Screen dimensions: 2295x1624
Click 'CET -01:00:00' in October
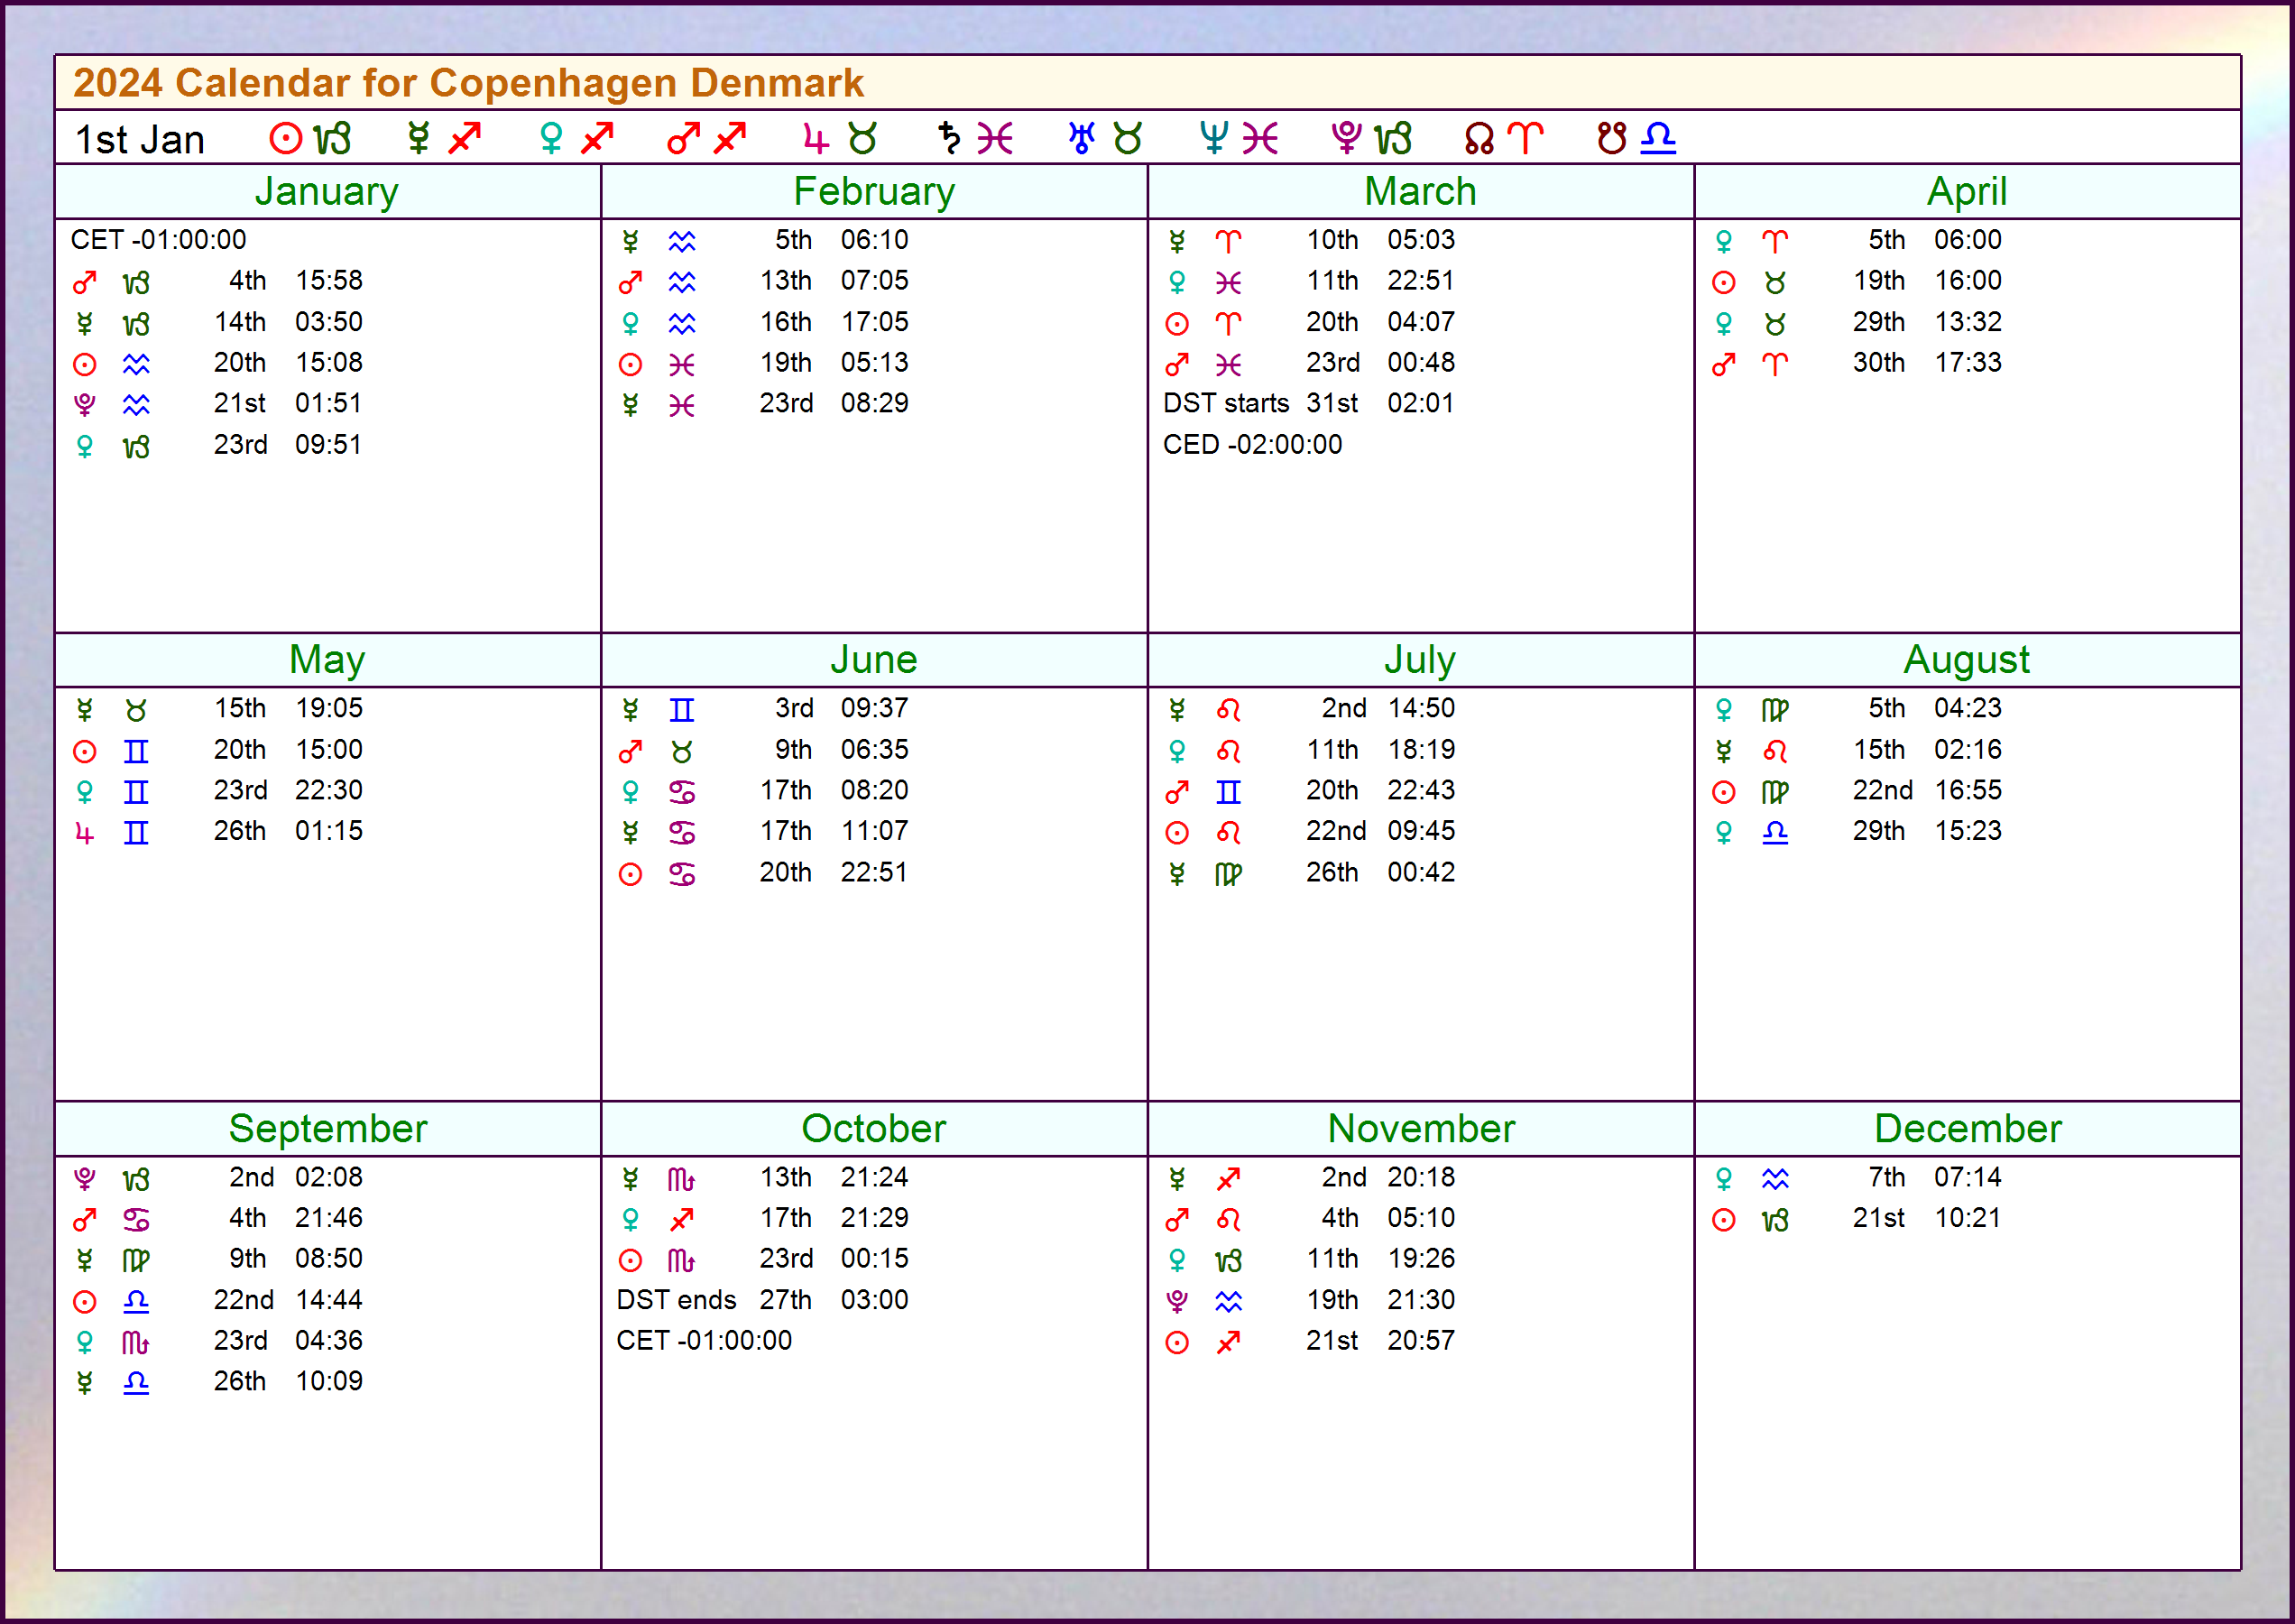[x=704, y=1340]
